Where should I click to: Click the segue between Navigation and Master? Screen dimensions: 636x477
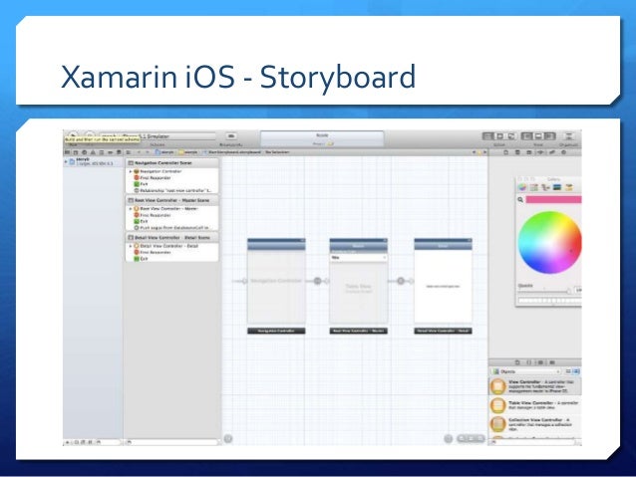pyautogui.click(x=318, y=281)
